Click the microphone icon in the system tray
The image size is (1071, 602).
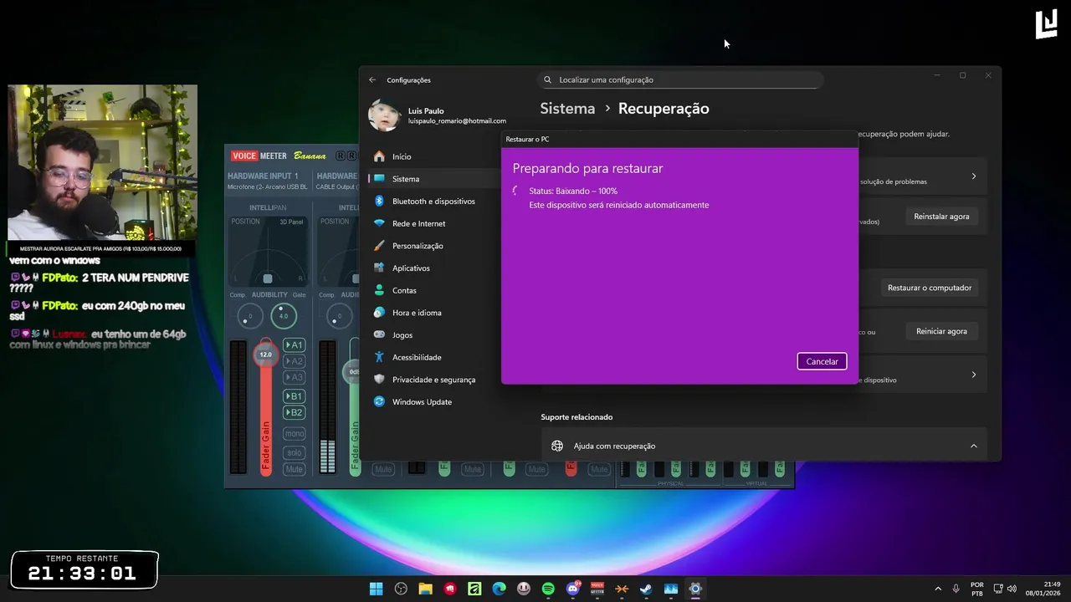(956, 589)
